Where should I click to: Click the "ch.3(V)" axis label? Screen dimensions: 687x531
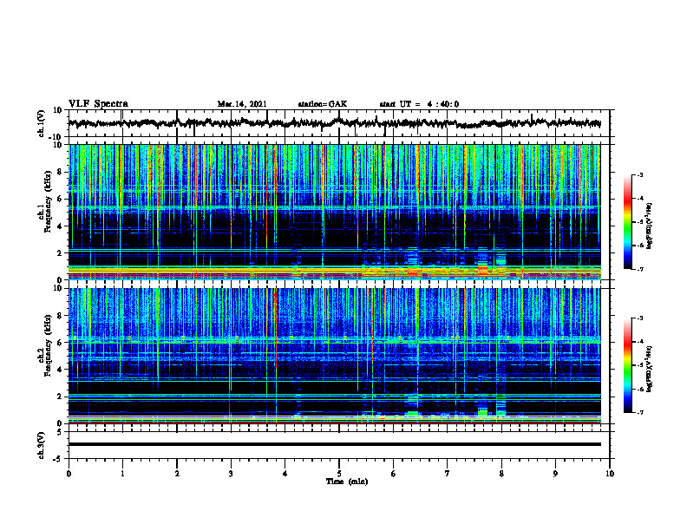(x=42, y=445)
